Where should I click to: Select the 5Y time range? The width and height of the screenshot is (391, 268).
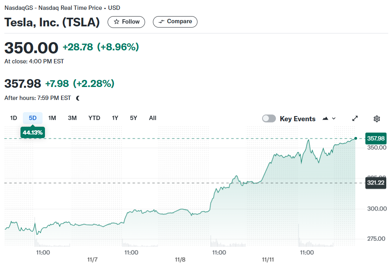click(134, 118)
